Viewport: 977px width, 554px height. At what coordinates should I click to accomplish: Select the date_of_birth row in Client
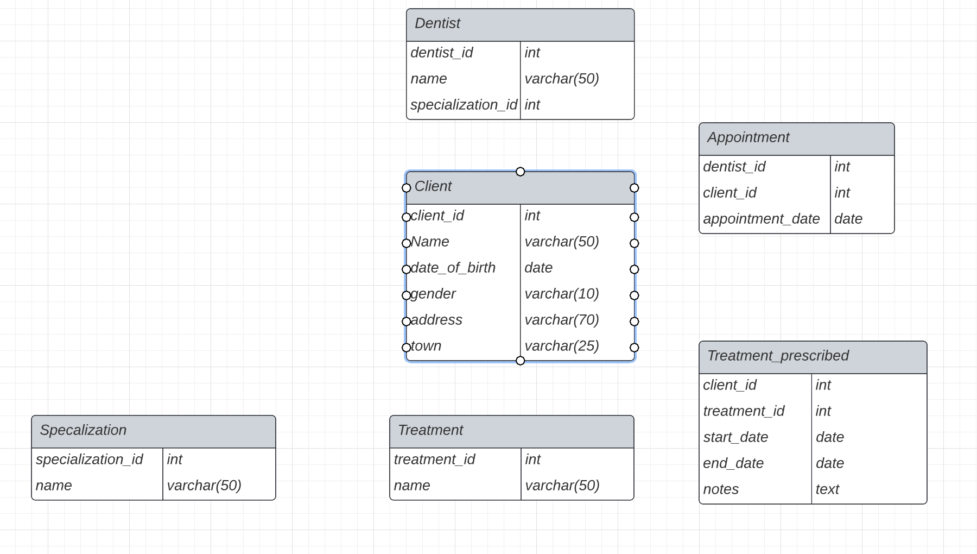[453, 268]
